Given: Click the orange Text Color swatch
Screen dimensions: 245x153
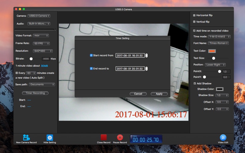Looking at the screenshot, I should tap(212, 51).
